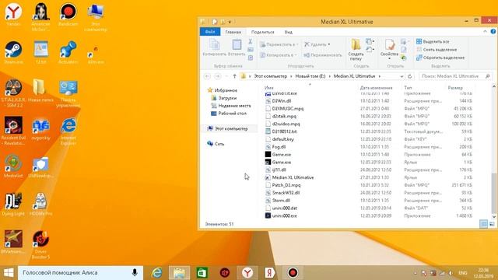This screenshot has height=280, width=498.
Task: Click Новый том (E:) in address path
Action: [310, 76]
